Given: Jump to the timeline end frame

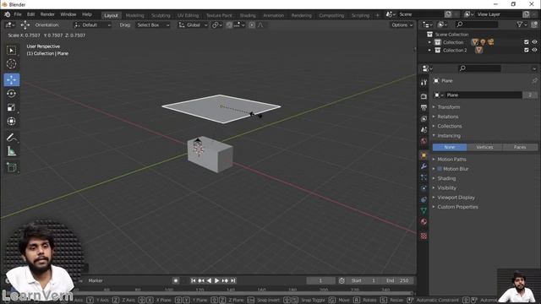Looking at the screenshot, I should point(233,280).
